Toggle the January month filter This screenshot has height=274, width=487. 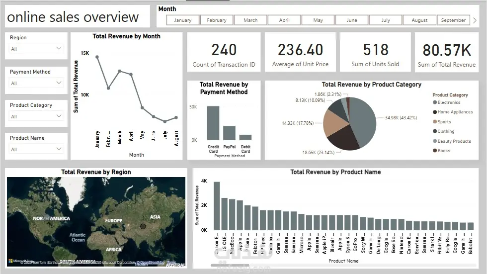coord(183,20)
